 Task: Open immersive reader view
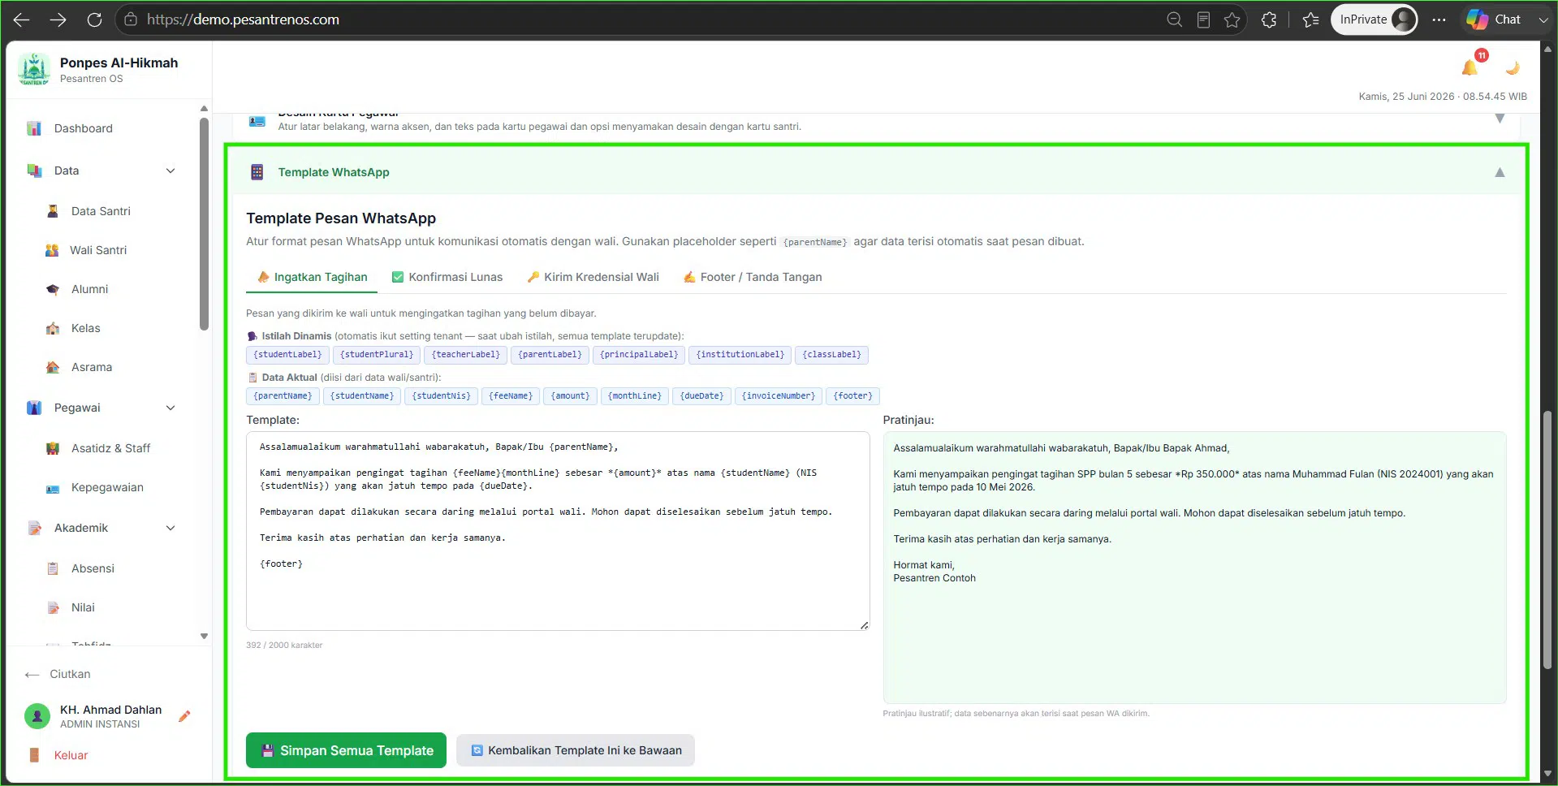pos(1203,19)
